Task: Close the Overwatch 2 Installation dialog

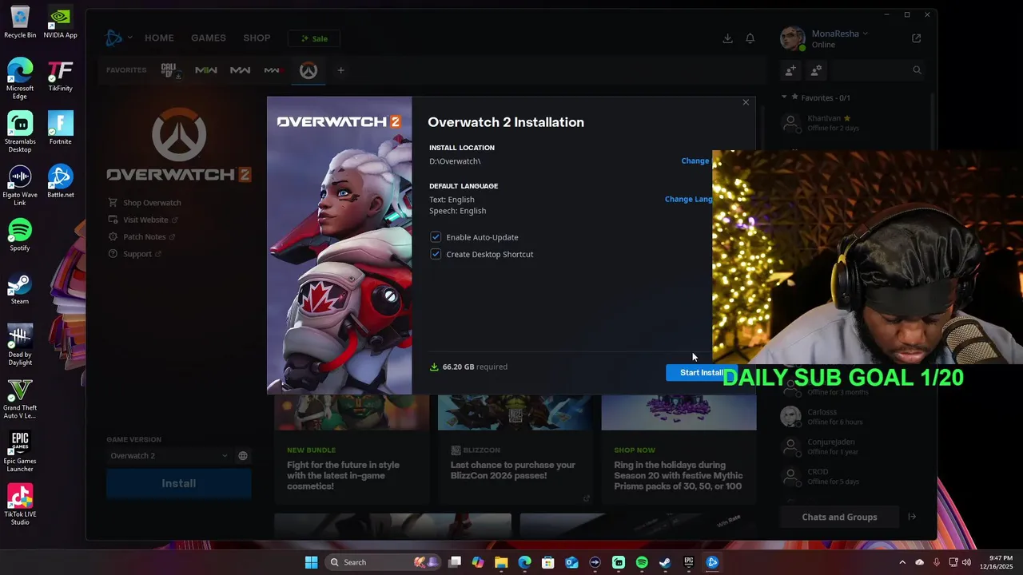Action: (x=746, y=102)
